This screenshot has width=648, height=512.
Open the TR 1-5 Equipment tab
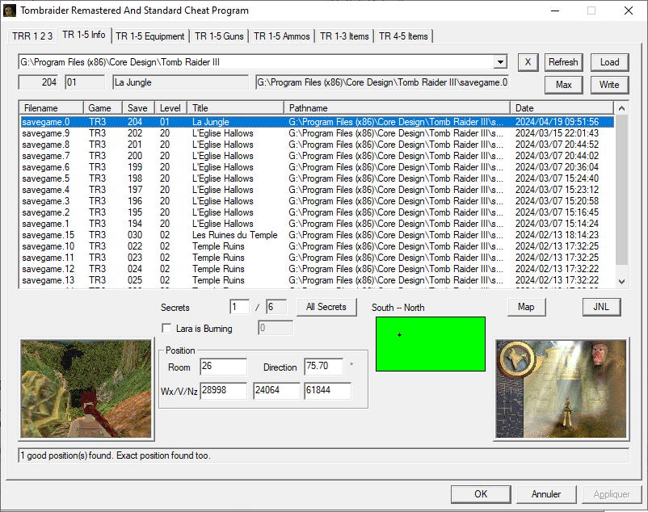pos(150,36)
